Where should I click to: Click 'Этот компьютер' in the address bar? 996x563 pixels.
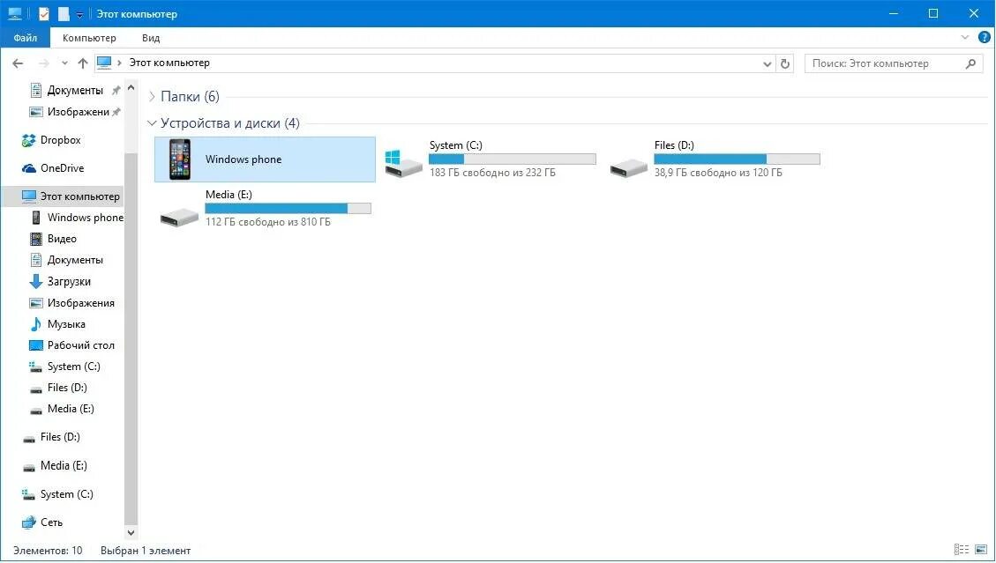tap(169, 63)
